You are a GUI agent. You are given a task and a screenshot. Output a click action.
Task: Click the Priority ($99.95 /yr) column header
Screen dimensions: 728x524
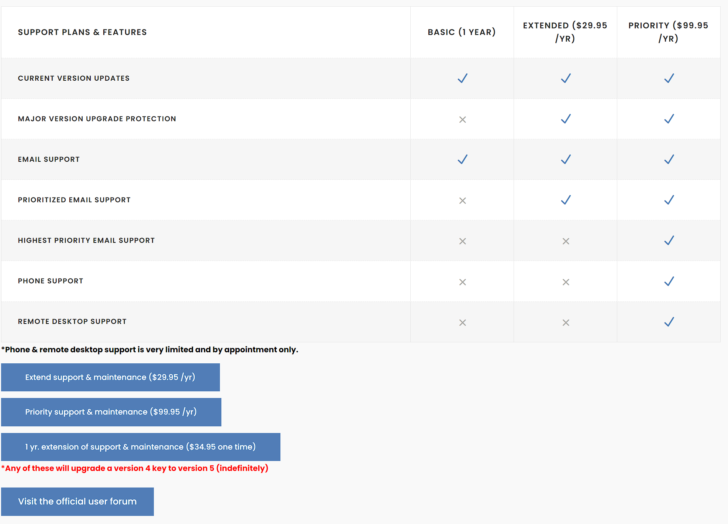point(668,32)
